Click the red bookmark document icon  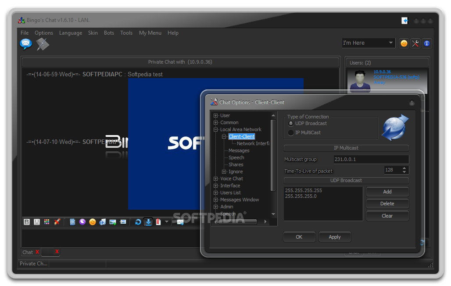click(x=158, y=222)
